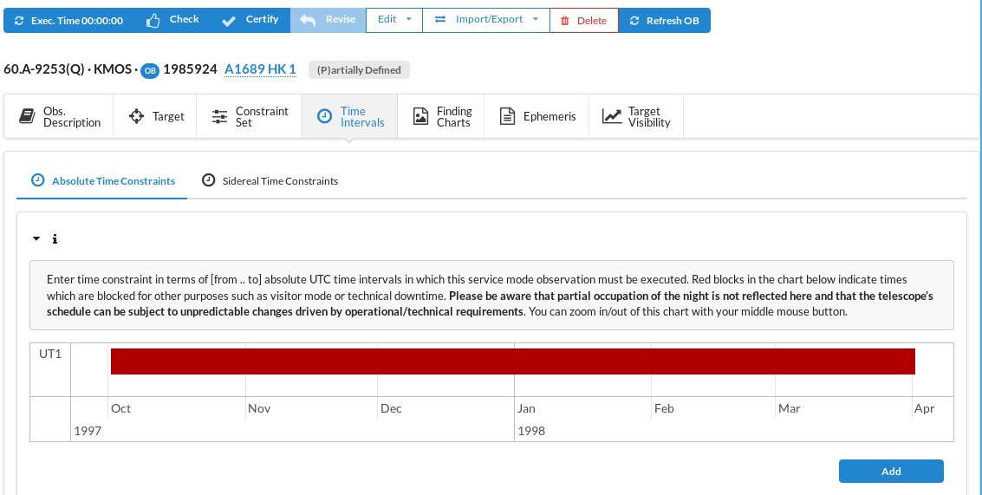Collapse the info panel triangle

pyautogui.click(x=36, y=238)
